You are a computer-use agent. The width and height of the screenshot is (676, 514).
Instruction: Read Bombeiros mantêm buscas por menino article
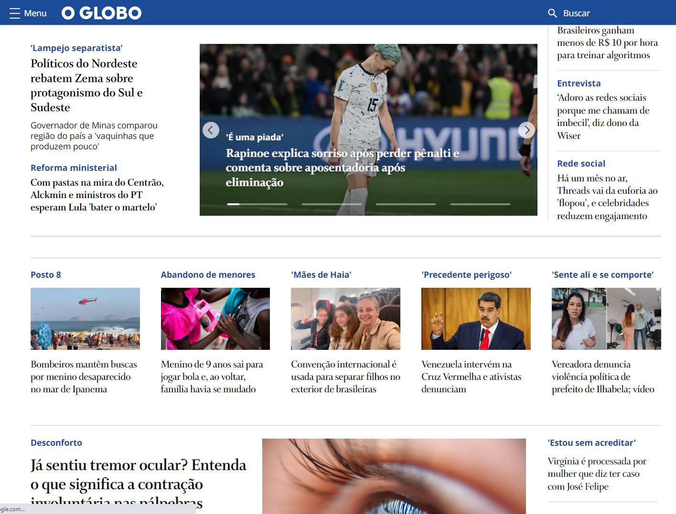(84, 377)
